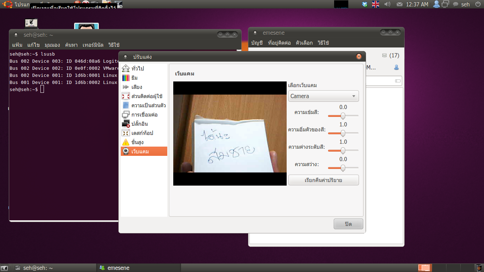Click the window switcher icon in top panel

tap(445, 4)
